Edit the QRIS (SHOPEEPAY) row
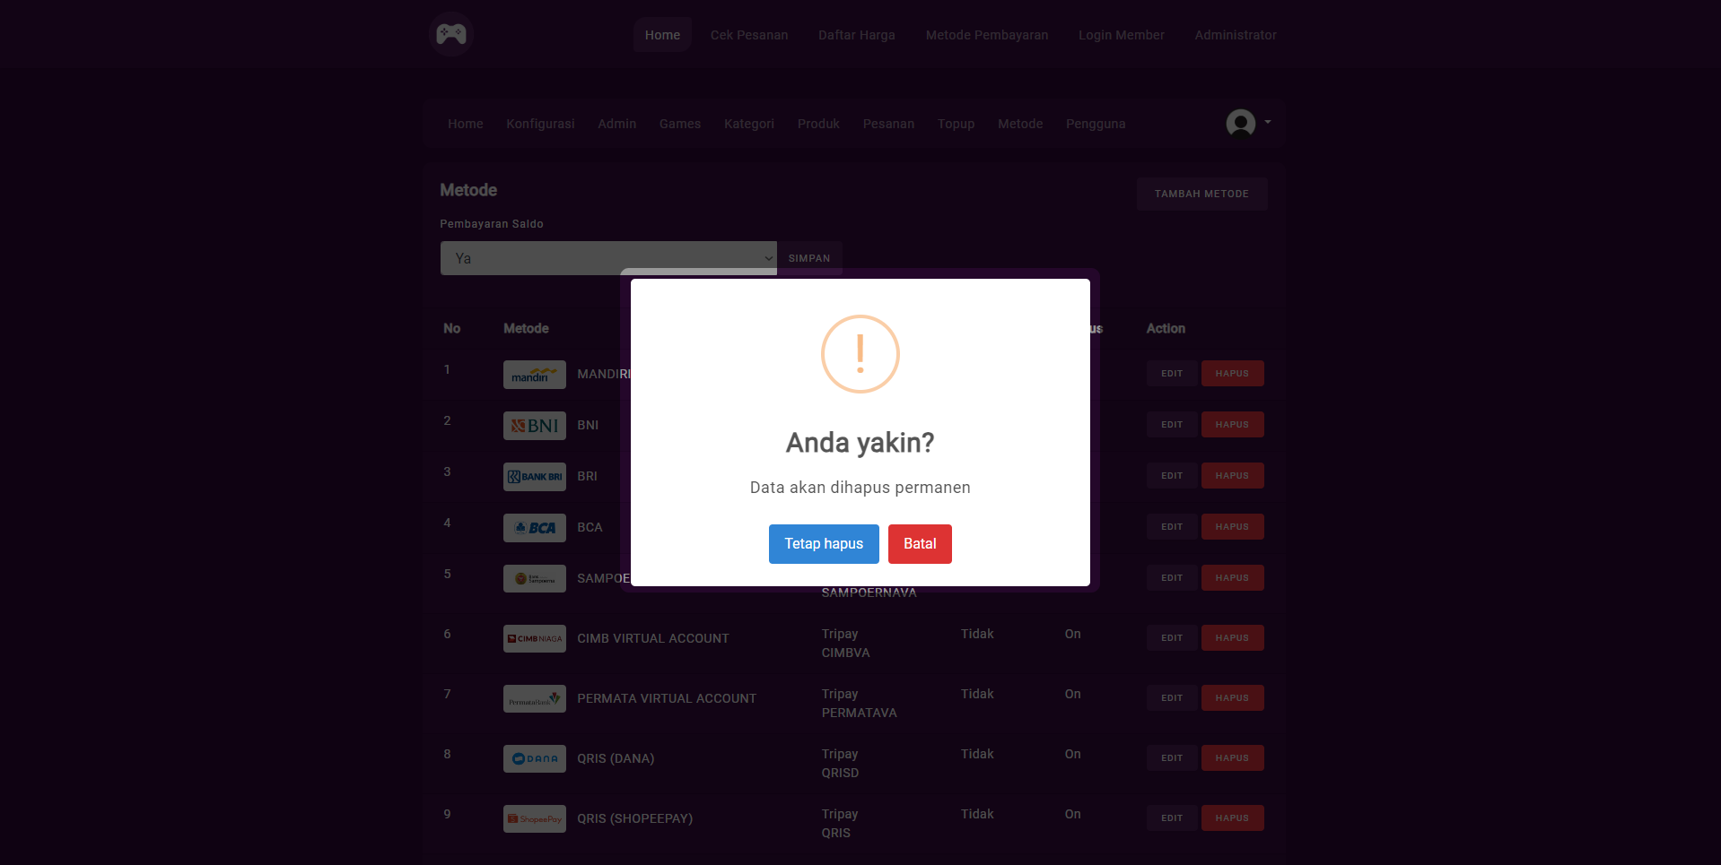Screen dimensions: 1721x865 1172,818
